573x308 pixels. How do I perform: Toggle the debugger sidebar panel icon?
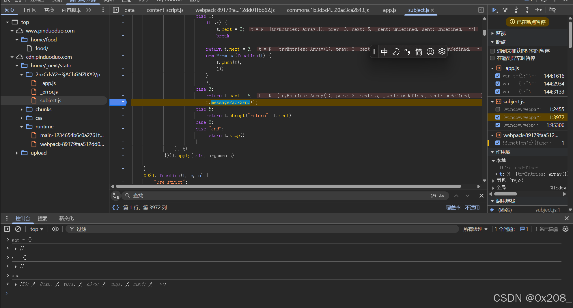[x=481, y=10]
